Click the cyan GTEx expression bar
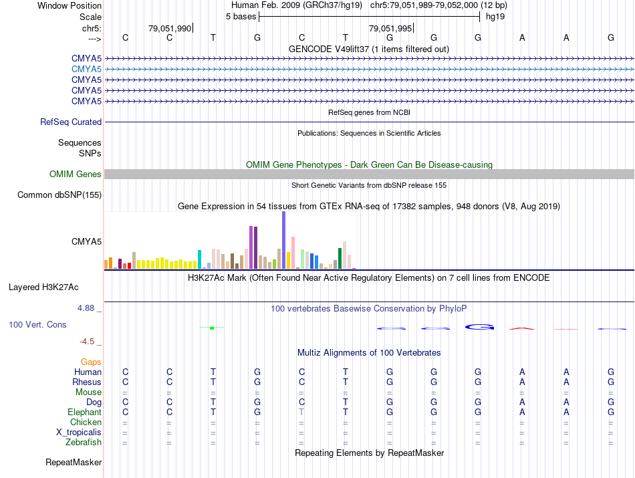The width and height of the screenshot is (635, 478). (199, 259)
